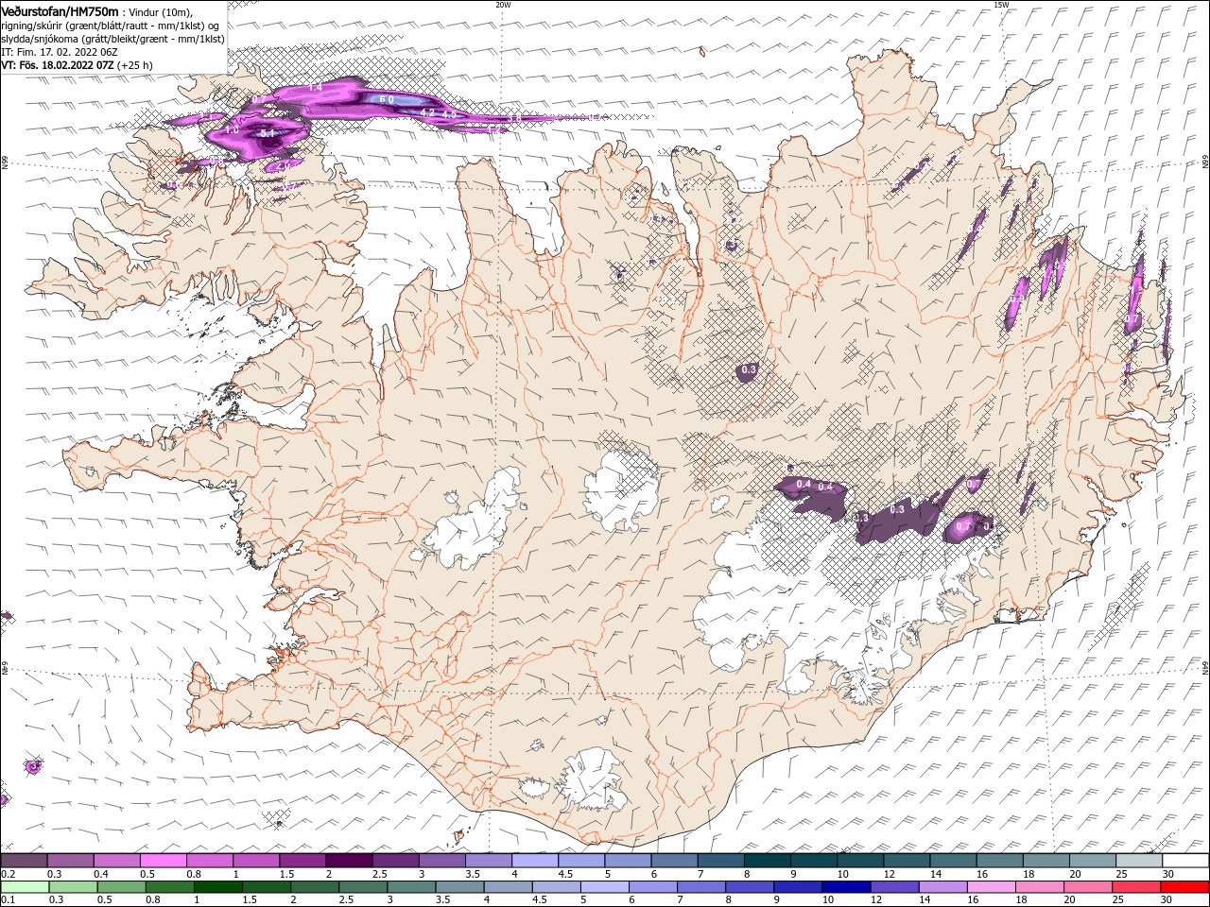Select lower legend red swatch from 25 to 30
The width and height of the screenshot is (1210, 907).
tap(1136, 887)
